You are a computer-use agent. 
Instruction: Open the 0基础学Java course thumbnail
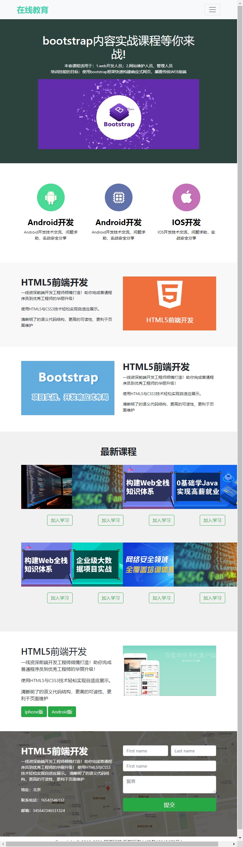point(205,487)
